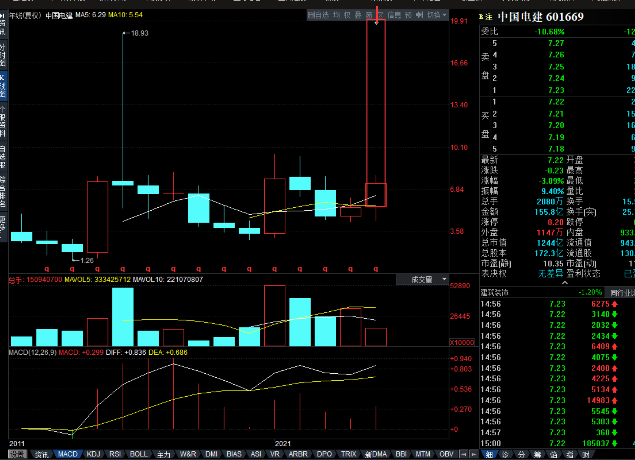The image size is (635, 460).
Task: Collapse the quote details panel chevron
Action: (x=565, y=282)
